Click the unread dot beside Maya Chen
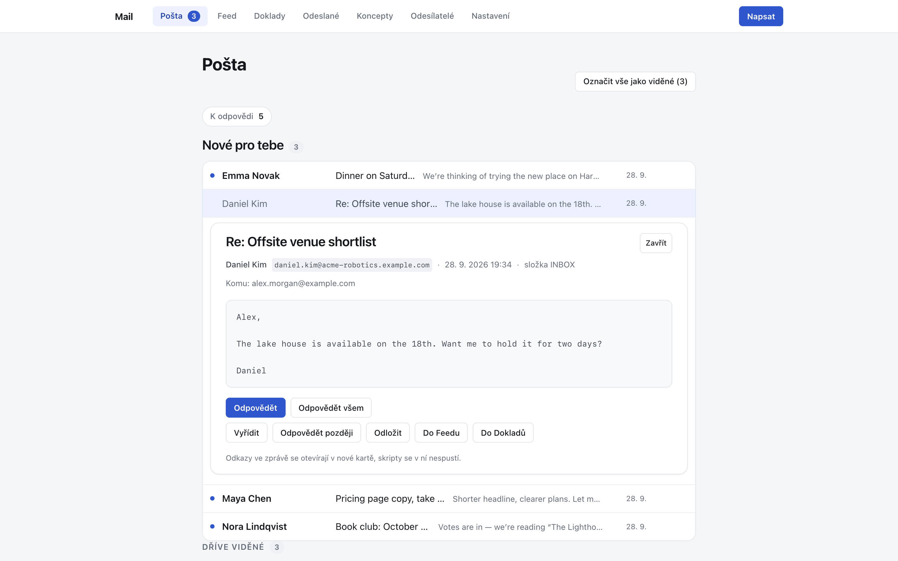Image resolution: width=898 pixels, height=561 pixels. tap(212, 498)
